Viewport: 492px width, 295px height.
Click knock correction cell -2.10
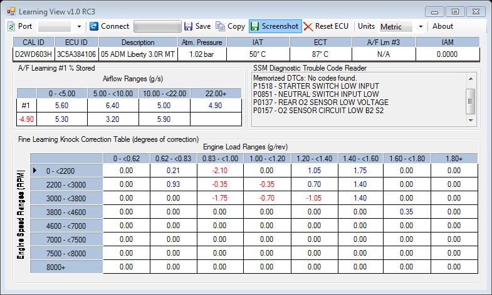pyautogui.click(x=220, y=171)
